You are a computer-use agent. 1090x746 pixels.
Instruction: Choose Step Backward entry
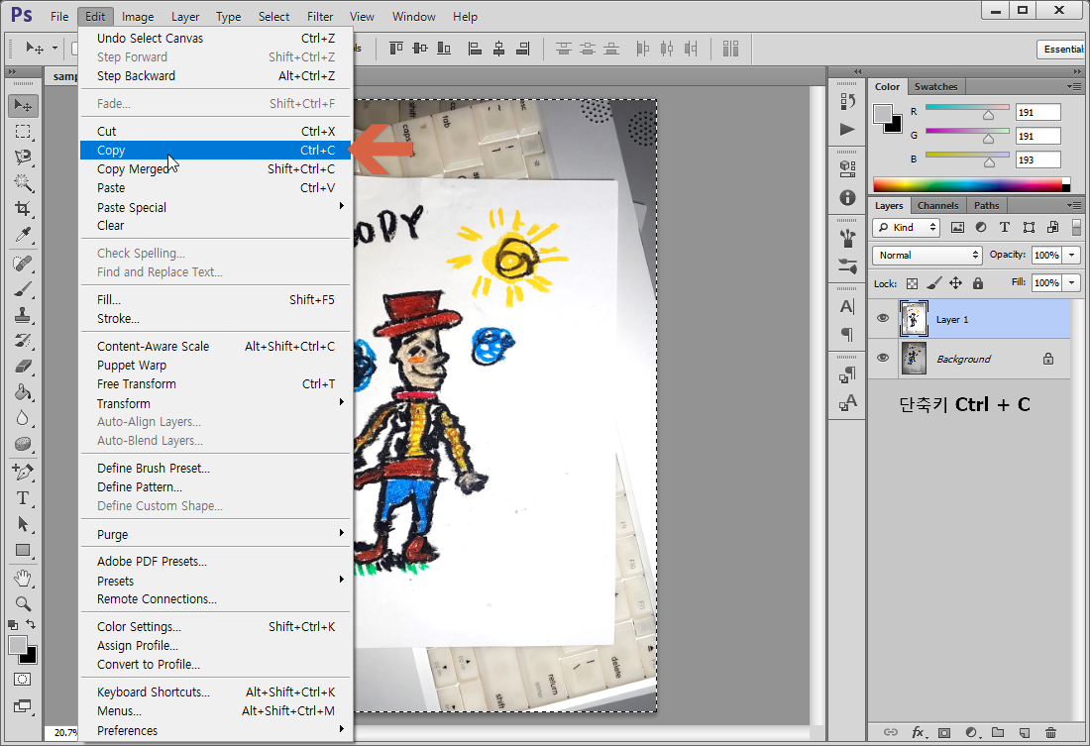point(215,75)
